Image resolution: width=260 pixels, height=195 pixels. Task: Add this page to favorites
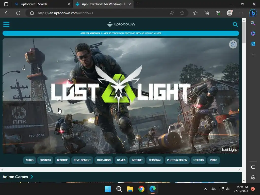(x=182, y=13)
